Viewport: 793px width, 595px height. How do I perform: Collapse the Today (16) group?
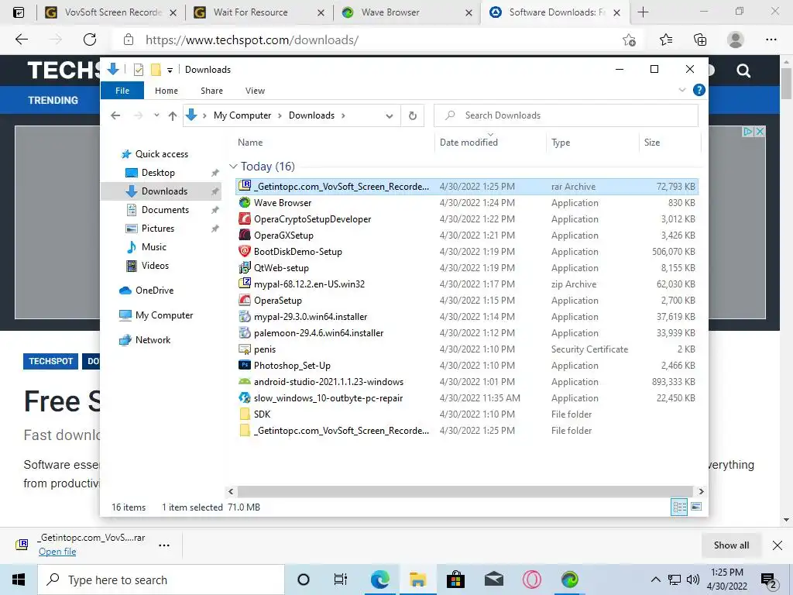(233, 167)
